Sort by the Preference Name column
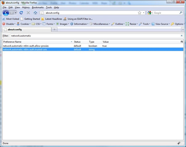 pos(37,42)
